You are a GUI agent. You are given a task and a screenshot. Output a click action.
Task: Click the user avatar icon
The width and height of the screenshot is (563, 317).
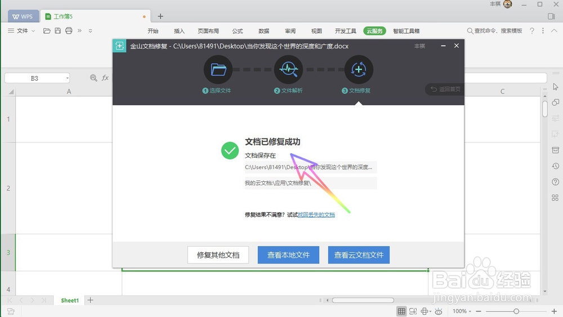click(508, 5)
